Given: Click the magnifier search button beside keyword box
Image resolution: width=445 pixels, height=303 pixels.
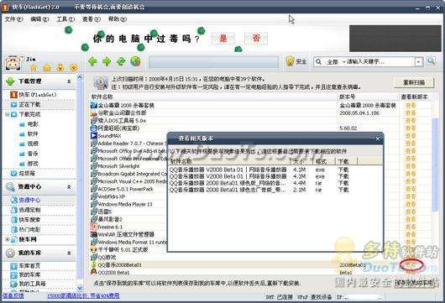Looking at the screenshot, I should pyautogui.click(x=431, y=61).
